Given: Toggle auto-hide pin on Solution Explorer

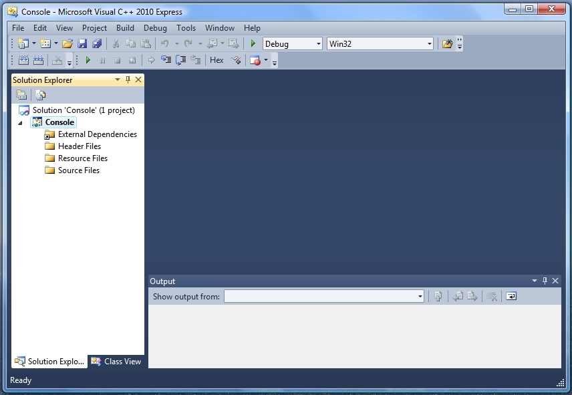Looking at the screenshot, I should 128,80.
